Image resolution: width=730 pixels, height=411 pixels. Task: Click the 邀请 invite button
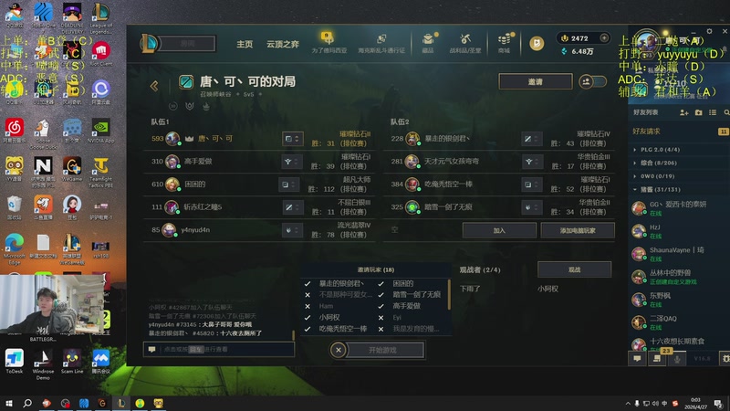[536, 81]
